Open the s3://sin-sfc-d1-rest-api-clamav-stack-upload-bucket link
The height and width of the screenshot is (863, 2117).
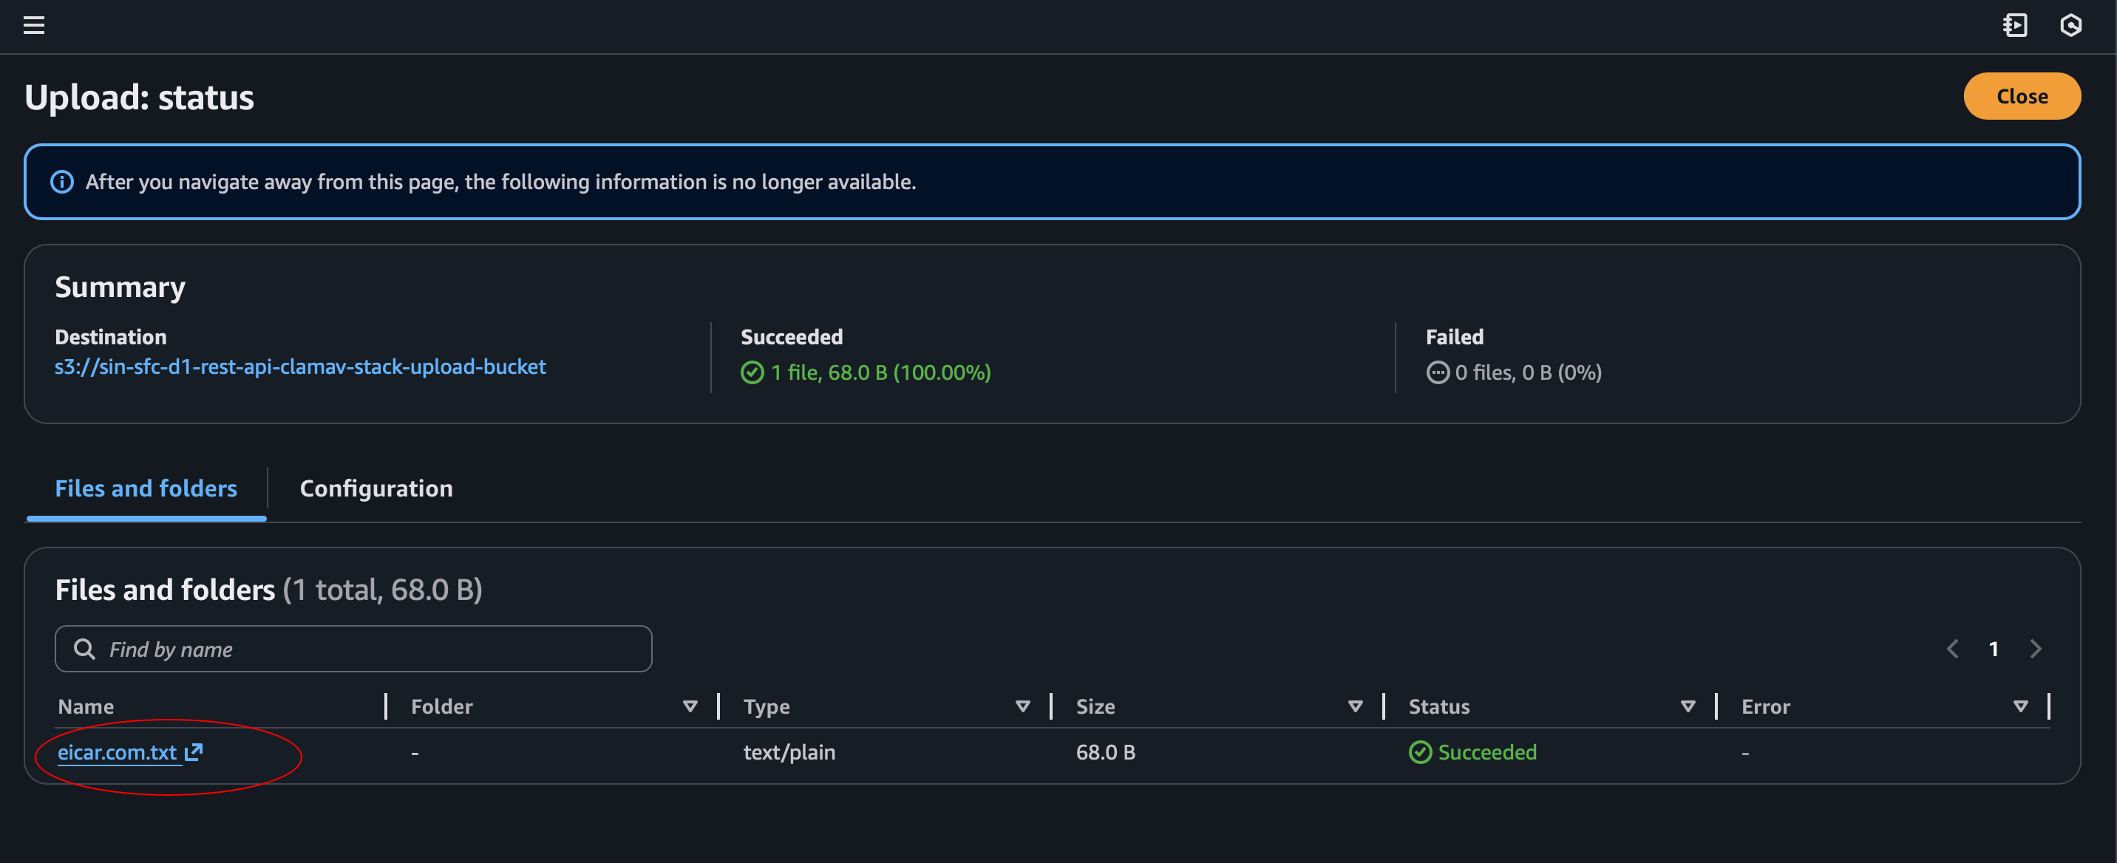300,367
